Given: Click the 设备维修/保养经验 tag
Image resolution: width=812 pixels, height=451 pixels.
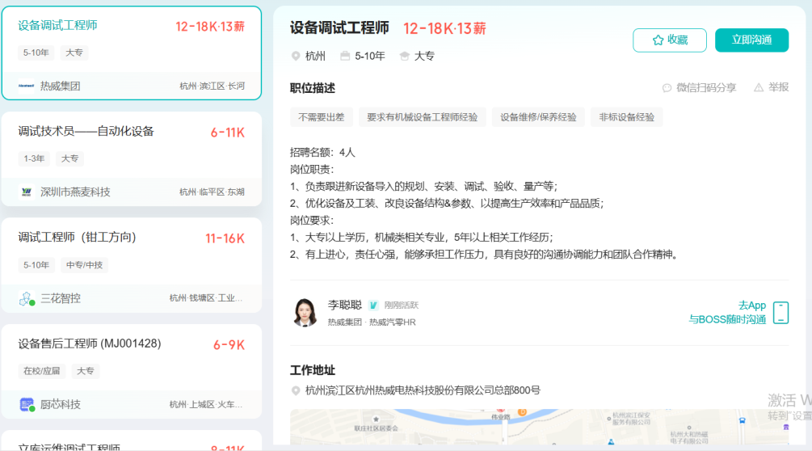Looking at the screenshot, I should [x=538, y=117].
